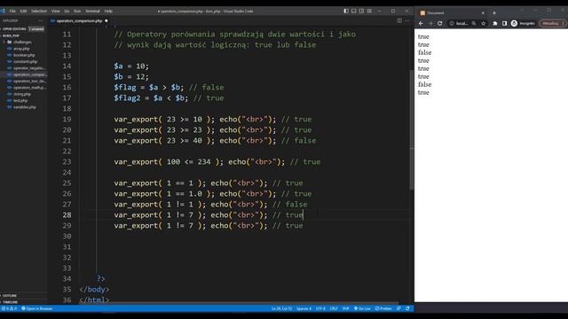Screen dimensions: 568x319
Task: Open operator_negation file in explorer
Action: pos(29,68)
